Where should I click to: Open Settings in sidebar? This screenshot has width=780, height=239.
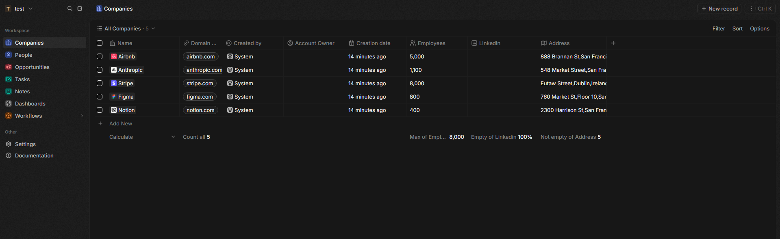[x=45, y=144]
